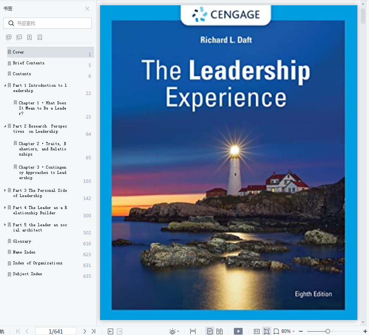The image size is (369, 335).
Task: Open Index of Organizations bookmark
Action: tap(38, 263)
